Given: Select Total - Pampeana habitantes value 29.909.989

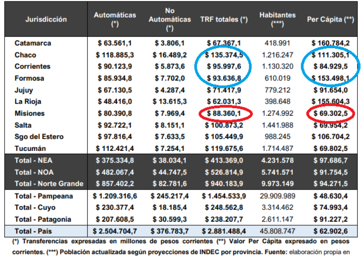Looking at the screenshot, I should 278,196.
